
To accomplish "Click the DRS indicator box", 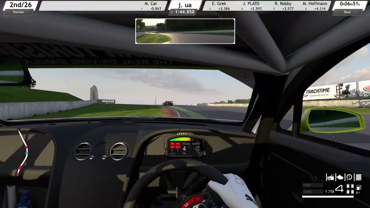I will 313,192.
